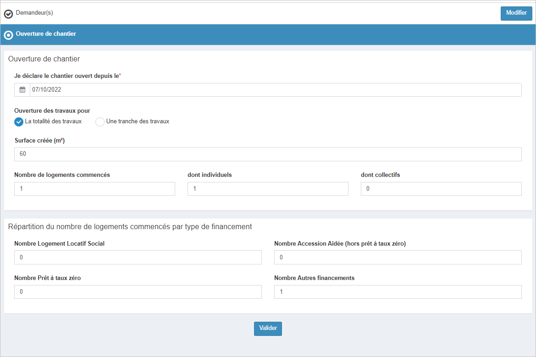
Task: Click the chantier opening date field
Action: 275,90
